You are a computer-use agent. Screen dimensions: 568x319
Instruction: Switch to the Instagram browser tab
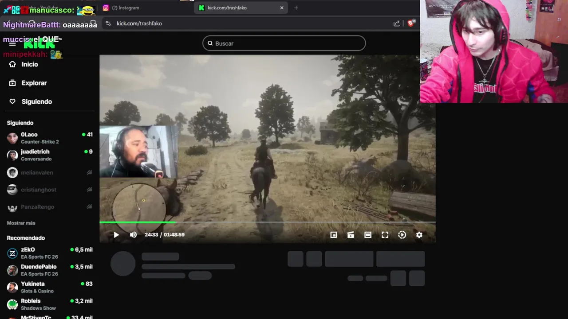pos(144,8)
